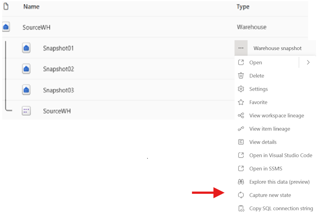Image resolution: width=329 pixels, height=214 pixels.
Task: Choose Open in Visual Studio Code
Action: pyautogui.click(x=280, y=155)
